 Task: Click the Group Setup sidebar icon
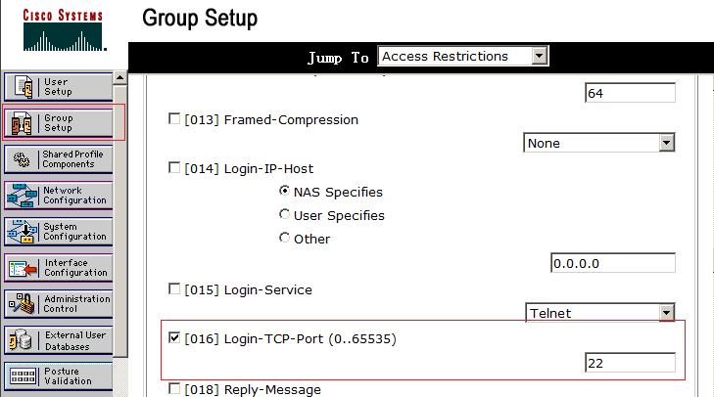tap(22, 123)
